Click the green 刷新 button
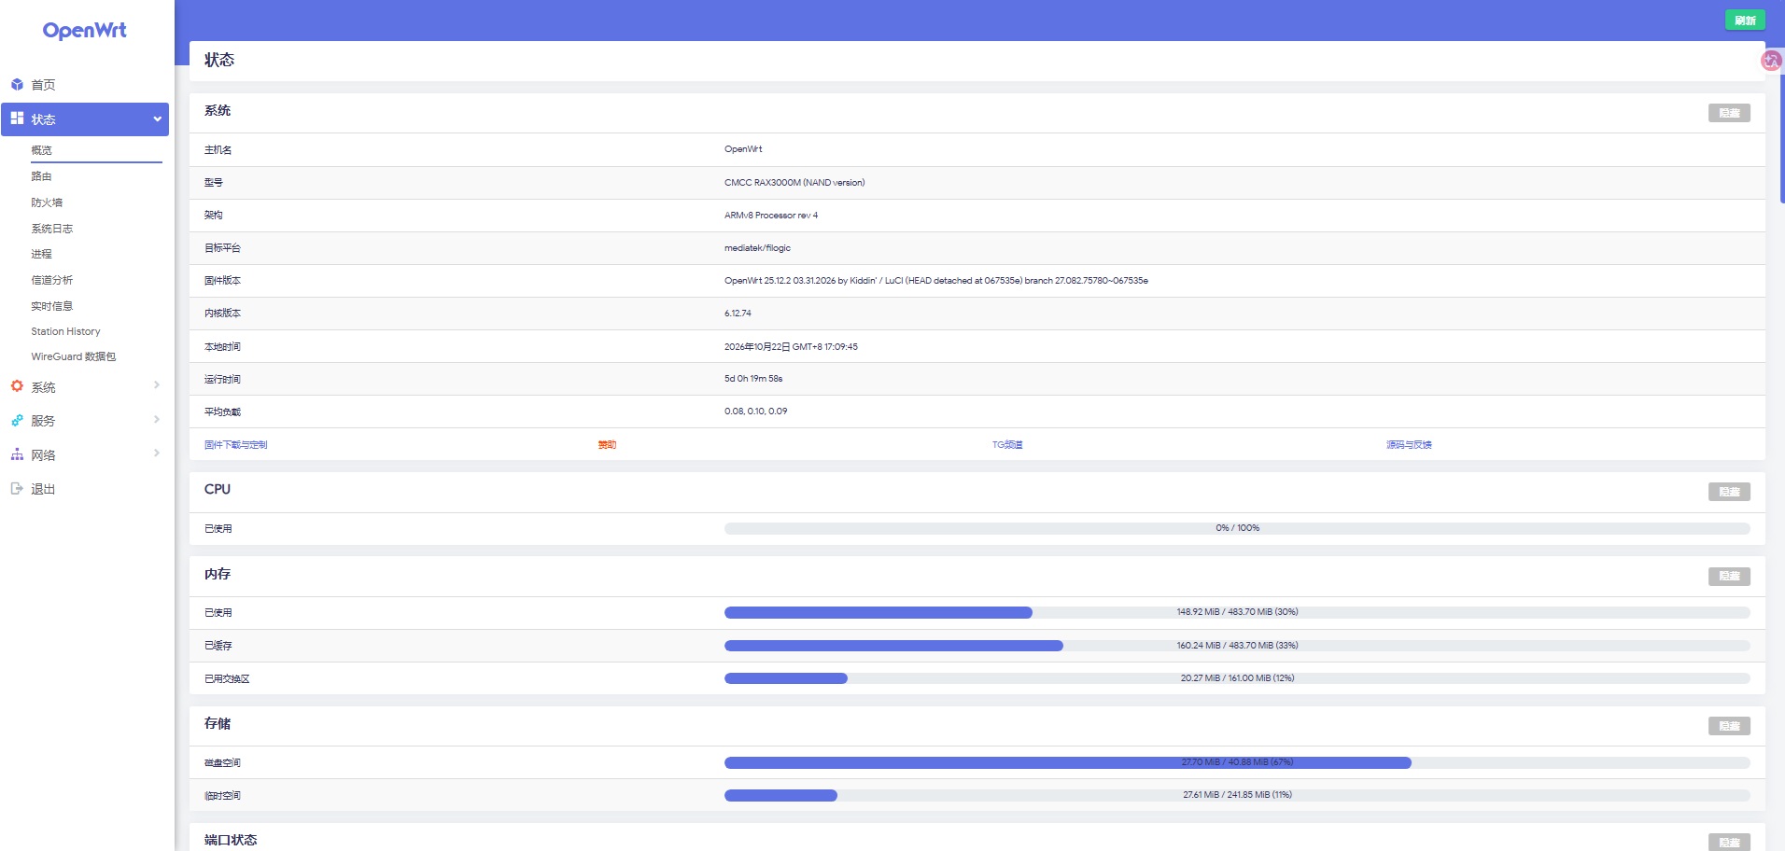1785x851 pixels. [1745, 21]
